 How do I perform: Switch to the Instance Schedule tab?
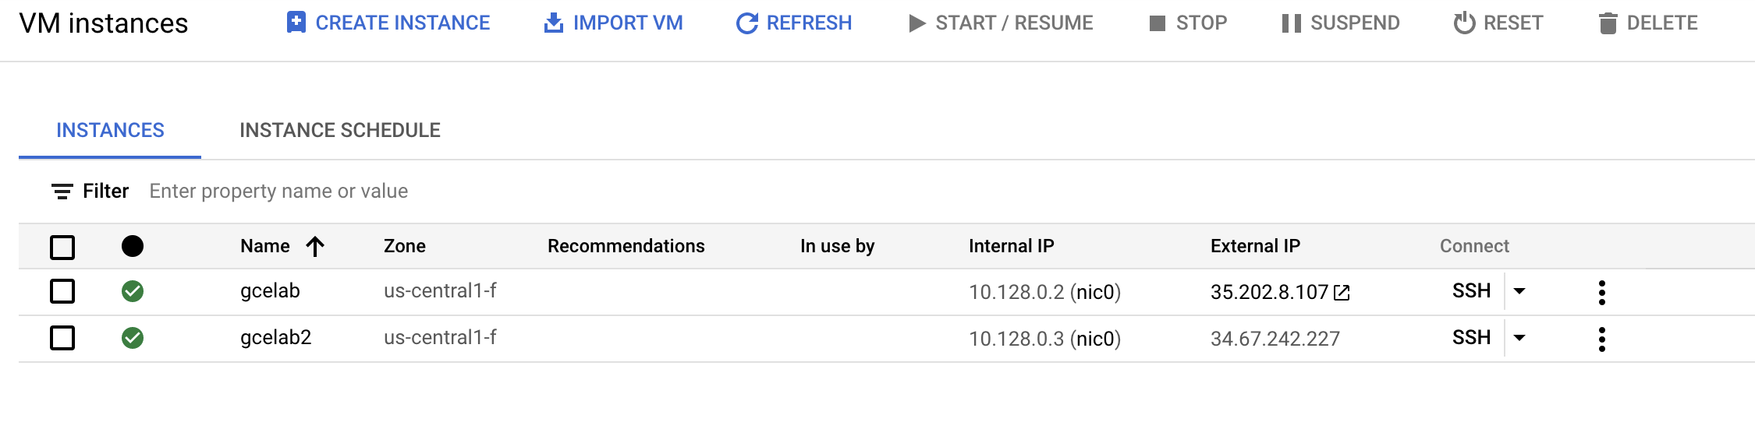tap(340, 130)
